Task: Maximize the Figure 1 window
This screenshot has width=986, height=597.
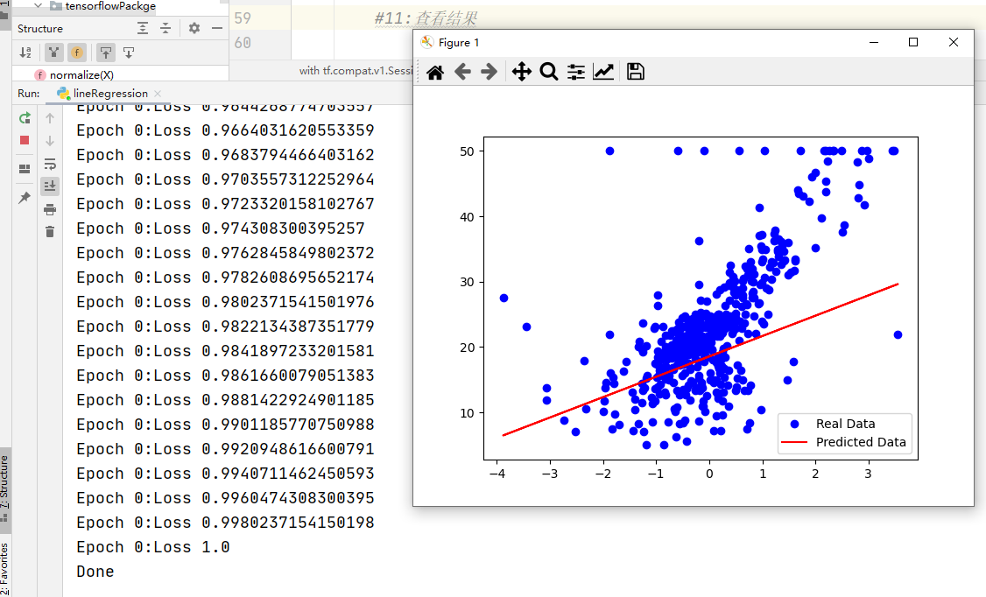Action: [913, 42]
